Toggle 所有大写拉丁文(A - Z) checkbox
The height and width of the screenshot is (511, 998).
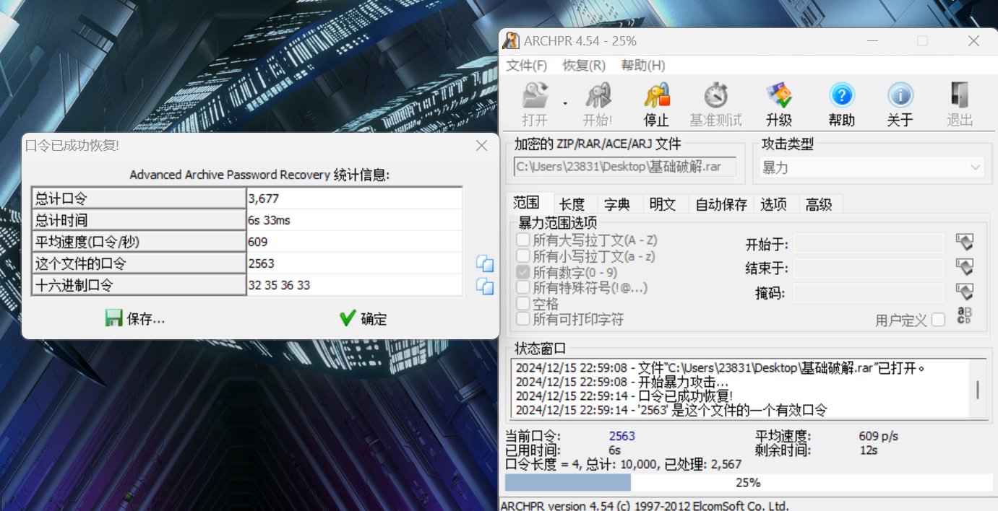pyautogui.click(x=522, y=240)
